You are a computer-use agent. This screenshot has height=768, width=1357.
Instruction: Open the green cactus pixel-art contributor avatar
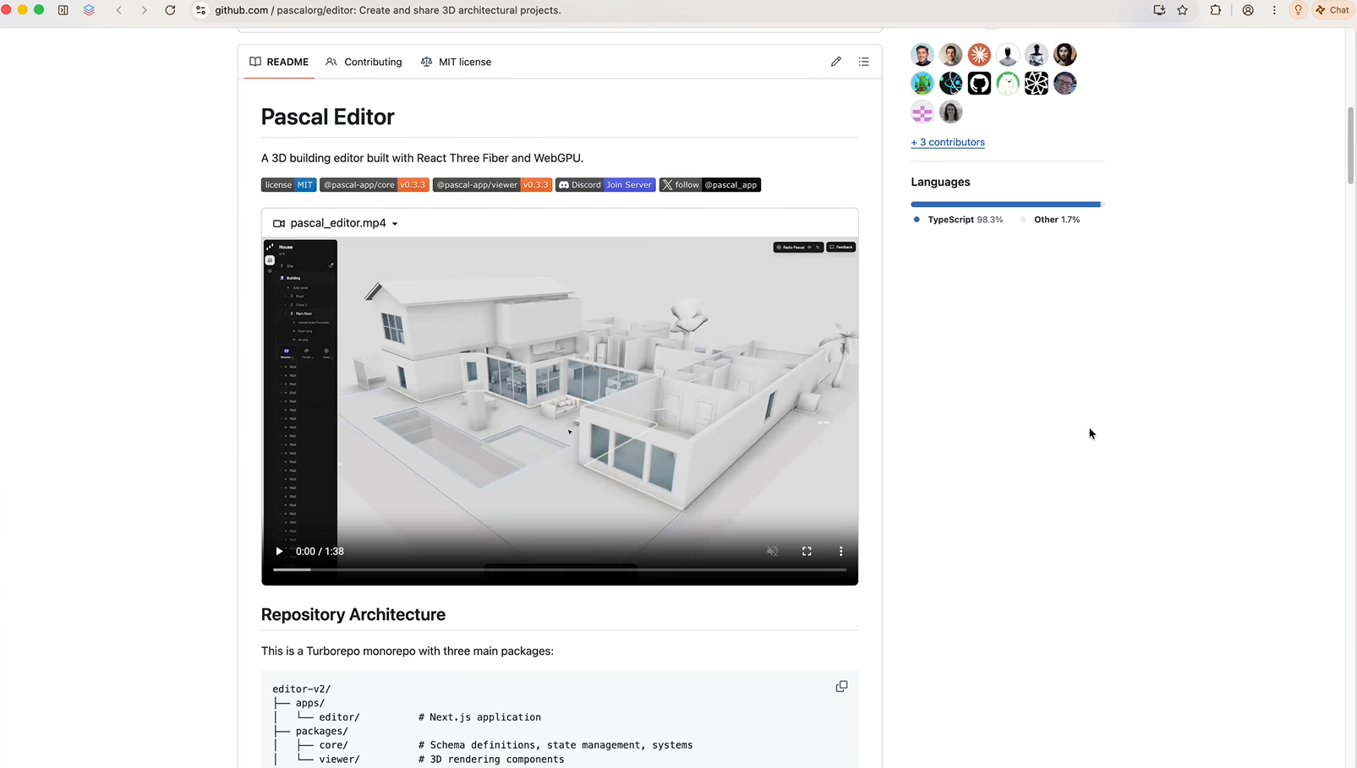pyautogui.click(x=922, y=84)
